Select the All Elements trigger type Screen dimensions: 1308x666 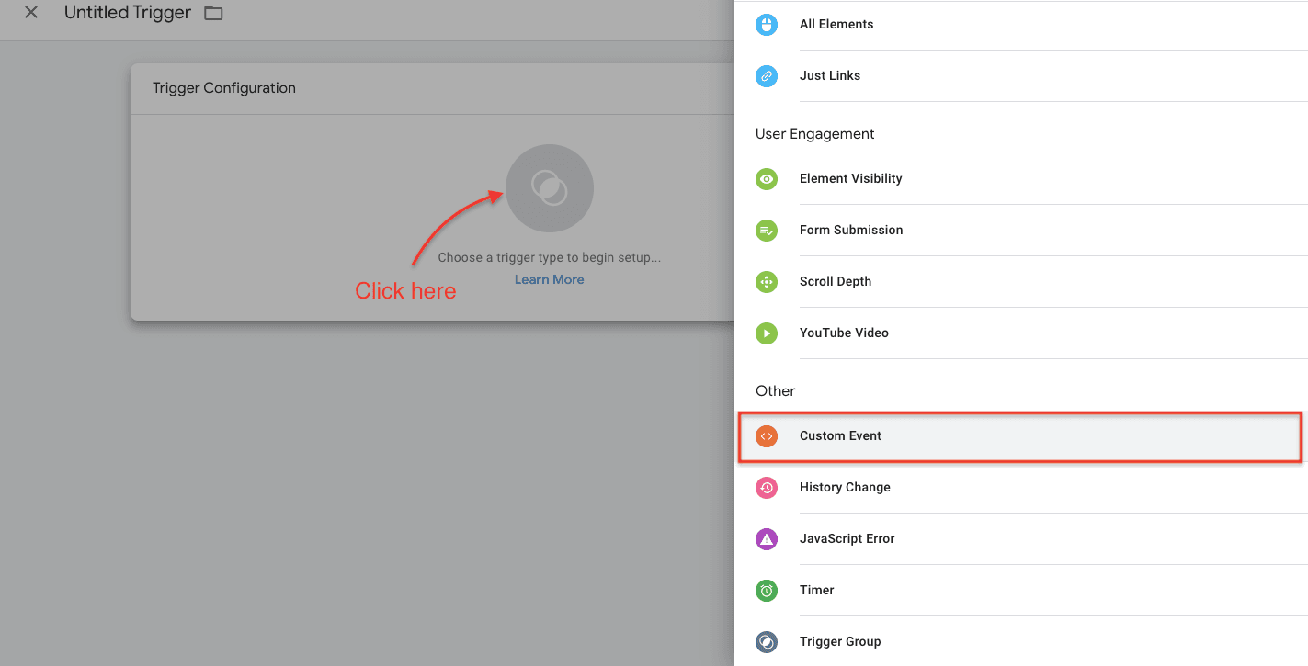click(x=1020, y=25)
